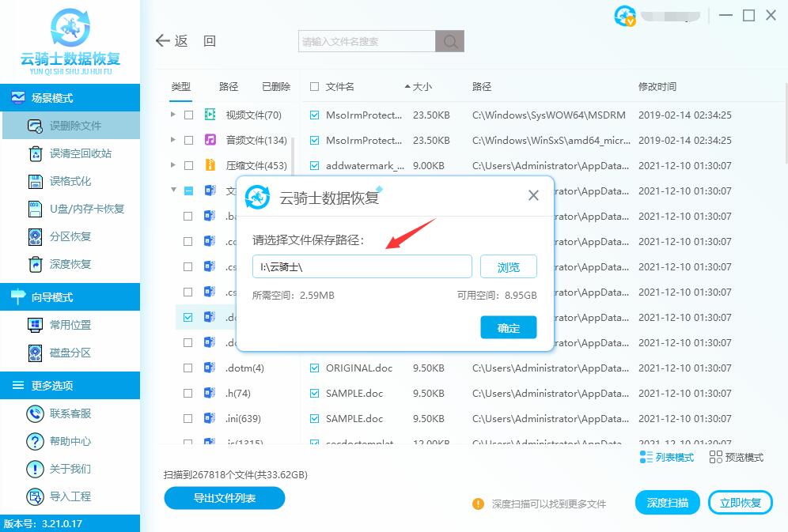
Task: Click the 浏览 browse button
Action: (509, 266)
